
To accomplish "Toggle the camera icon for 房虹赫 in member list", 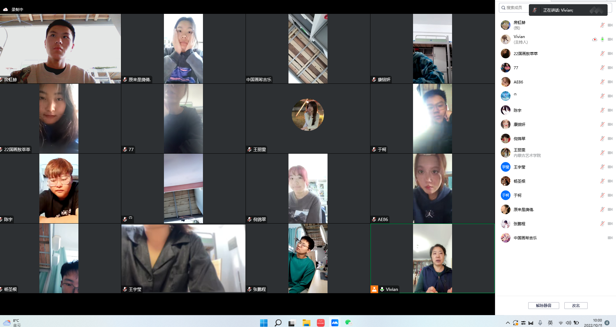I will [x=610, y=25].
